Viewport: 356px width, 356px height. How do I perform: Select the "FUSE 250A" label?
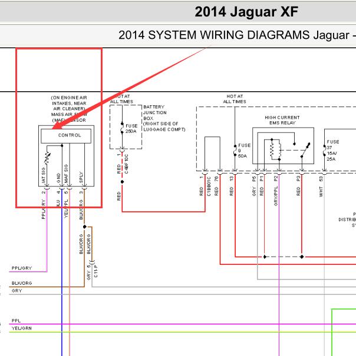131,128
